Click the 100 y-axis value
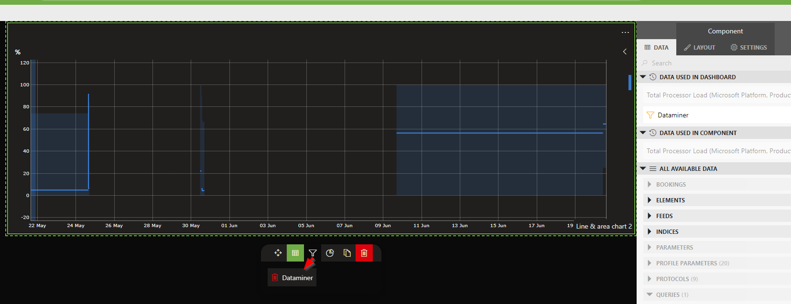The image size is (791, 304). (x=24, y=84)
